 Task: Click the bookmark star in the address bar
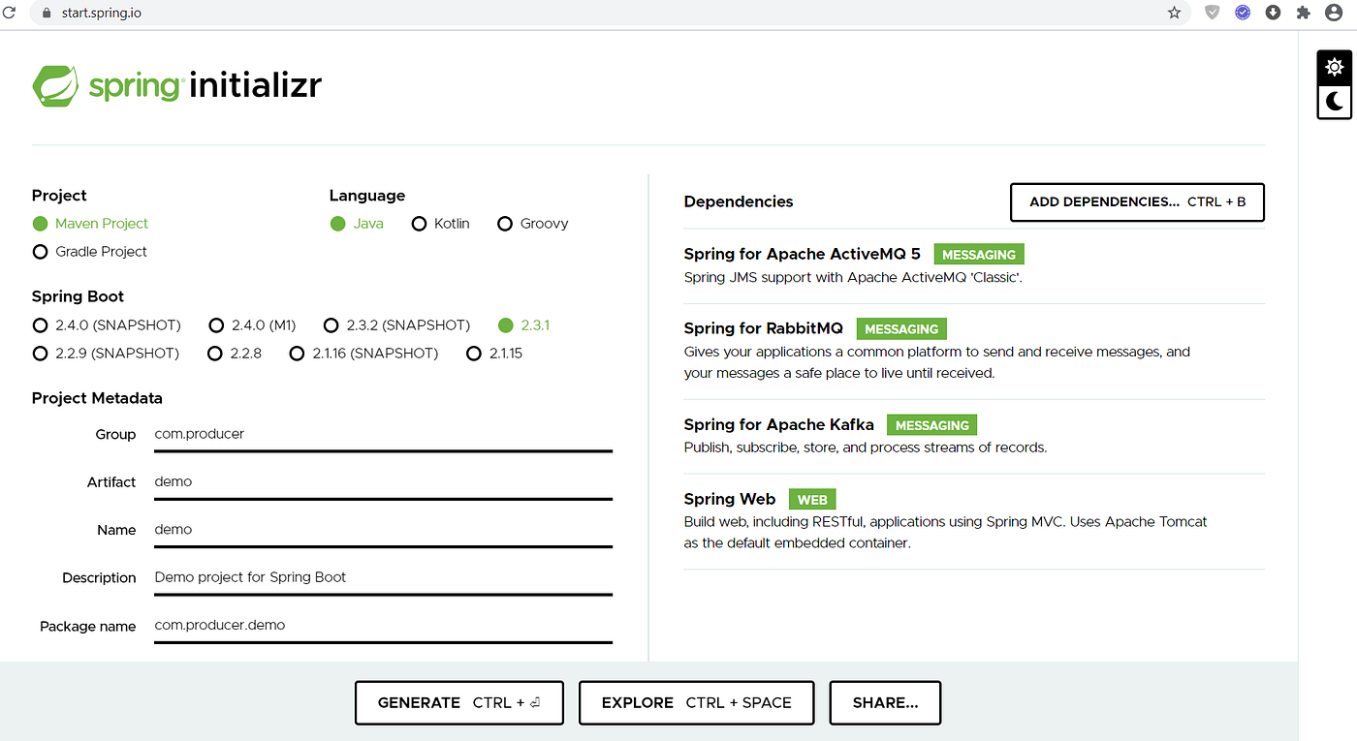[x=1175, y=13]
